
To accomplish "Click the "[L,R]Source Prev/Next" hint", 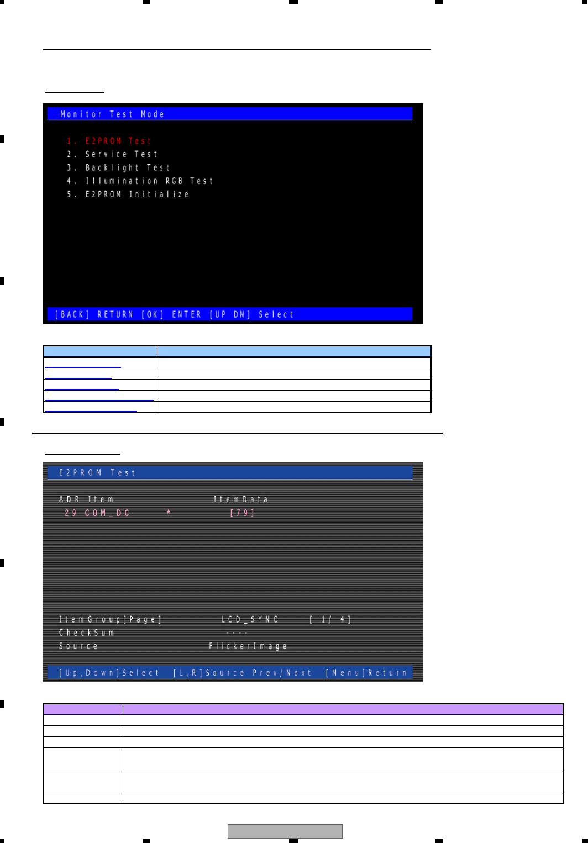I will [x=243, y=673].
